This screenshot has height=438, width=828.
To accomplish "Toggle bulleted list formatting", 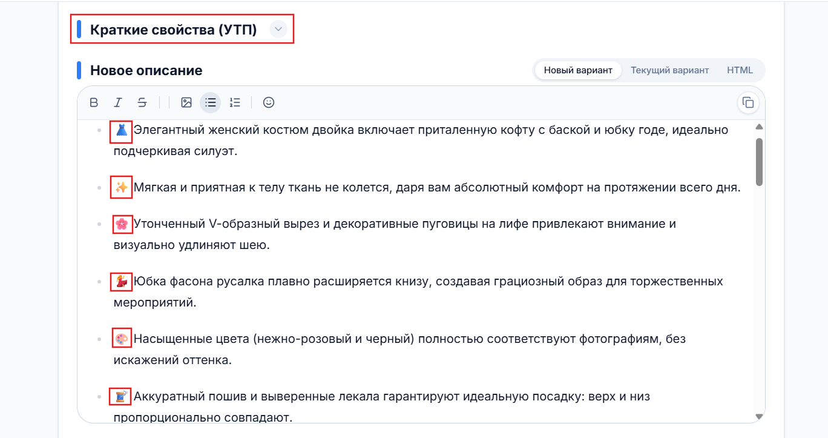I will click(211, 102).
